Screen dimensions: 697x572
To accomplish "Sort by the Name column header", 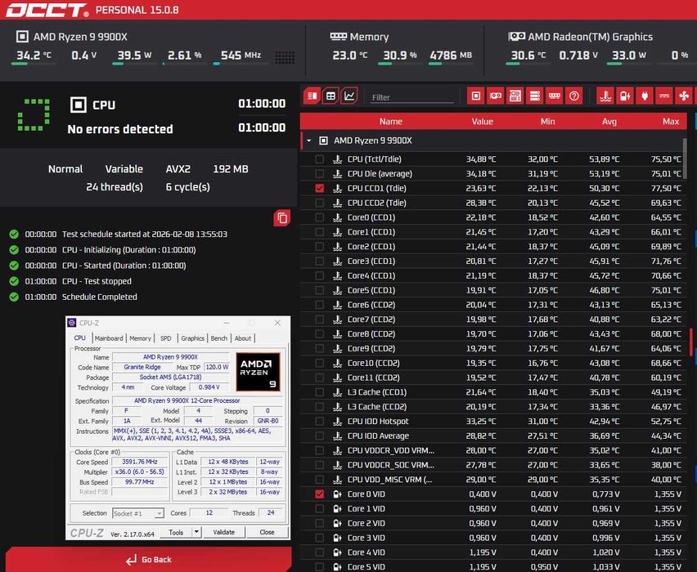I will (391, 121).
